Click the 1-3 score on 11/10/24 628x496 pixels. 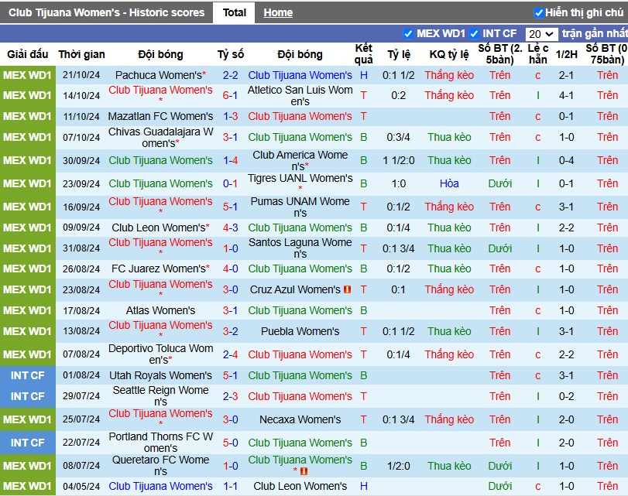230,116
